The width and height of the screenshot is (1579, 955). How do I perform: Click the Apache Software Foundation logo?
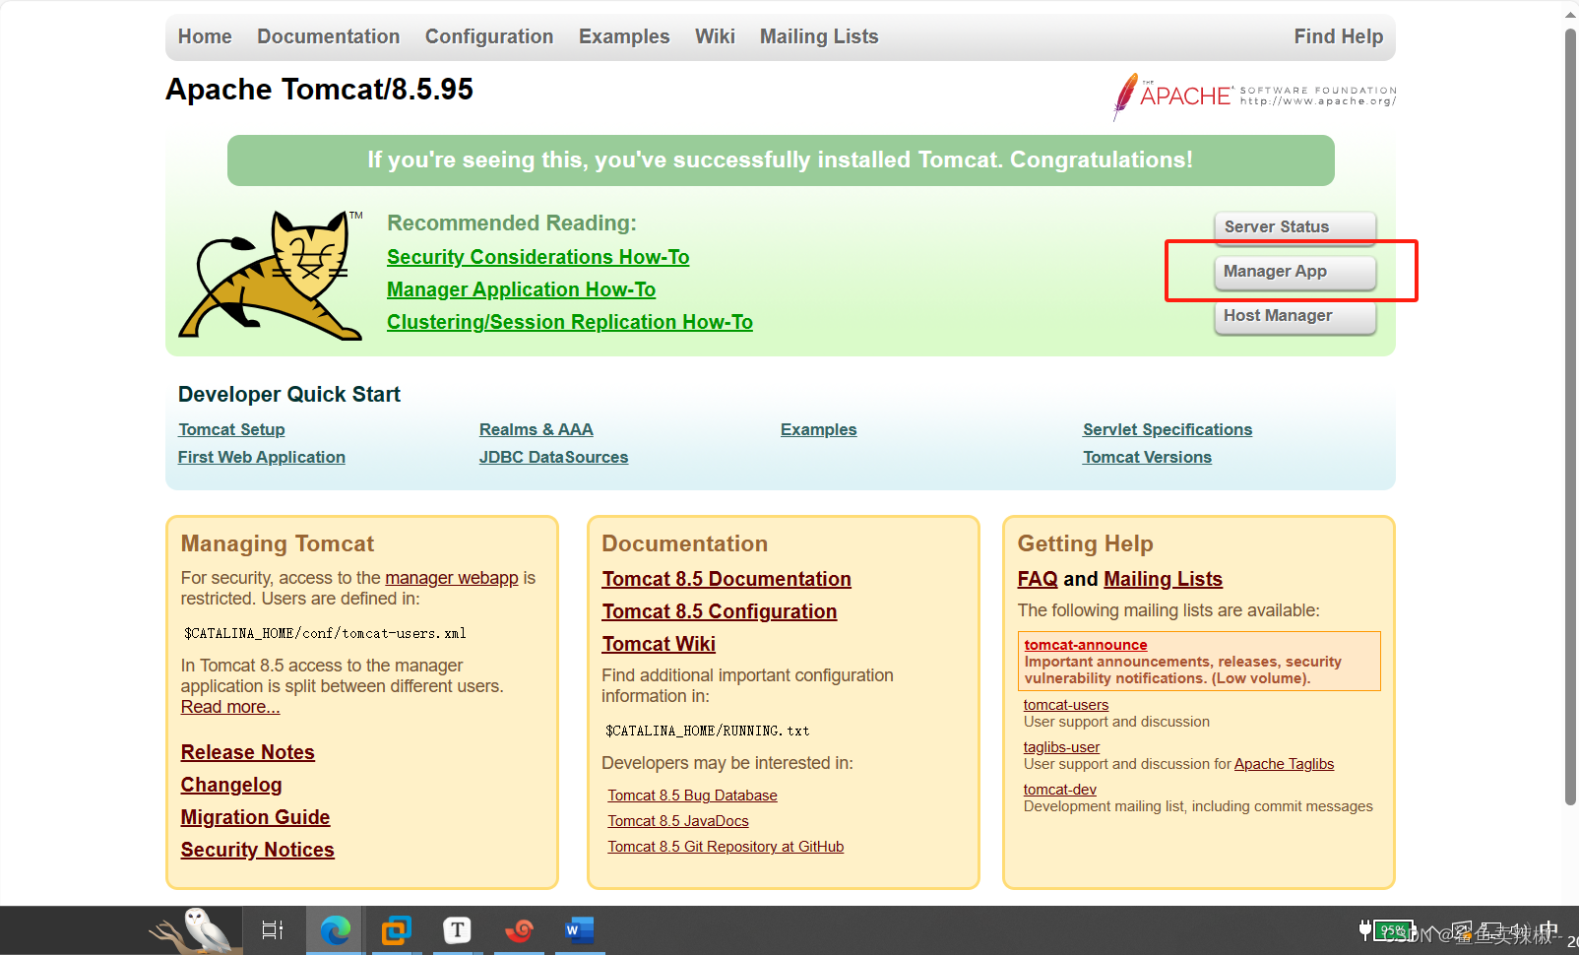pos(1254,96)
